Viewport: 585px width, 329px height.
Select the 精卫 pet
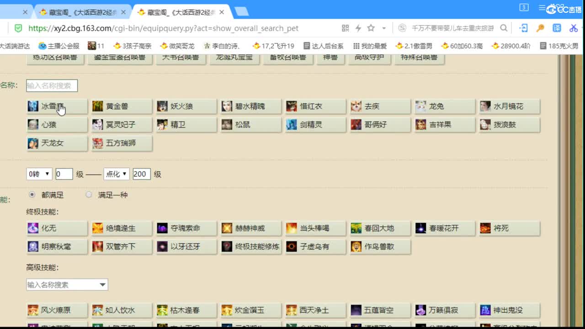(x=186, y=125)
